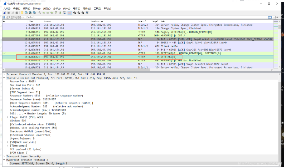Reload the capture file
Image resolution: width=286 pixels, height=168 pixels.
point(34,13)
